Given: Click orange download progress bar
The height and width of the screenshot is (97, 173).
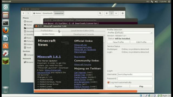Looking at the screenshot, I should [86, 91].
